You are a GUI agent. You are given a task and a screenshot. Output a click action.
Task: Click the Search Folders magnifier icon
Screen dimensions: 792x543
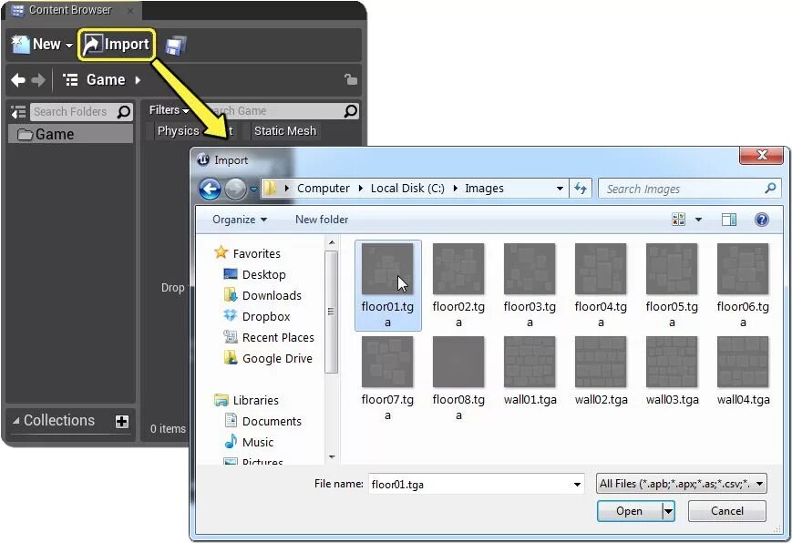124,112
